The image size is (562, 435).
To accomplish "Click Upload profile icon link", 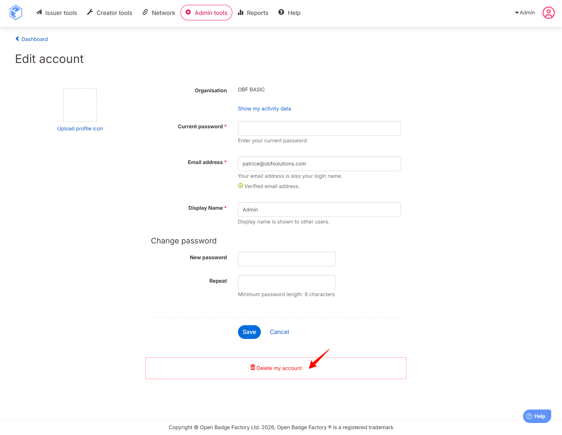I will pyautogui.click(x=80, y=129).
